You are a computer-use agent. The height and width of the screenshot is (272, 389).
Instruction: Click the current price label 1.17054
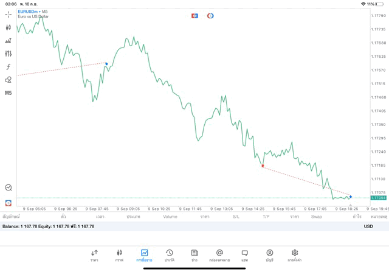pos(378,198)
